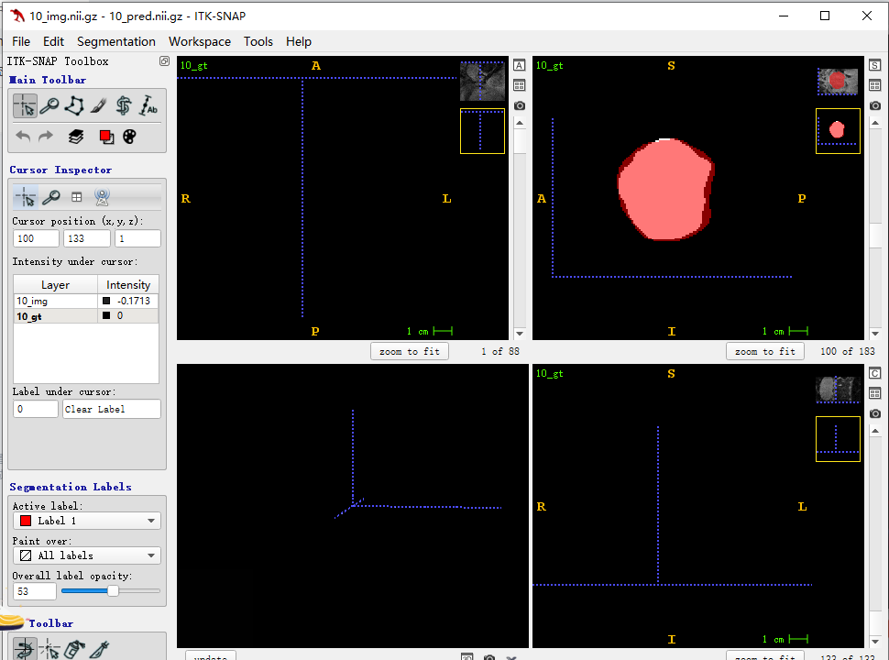889x660 pixels.
Task: Click zoom to fit under axial view
Action: [410, 352]
